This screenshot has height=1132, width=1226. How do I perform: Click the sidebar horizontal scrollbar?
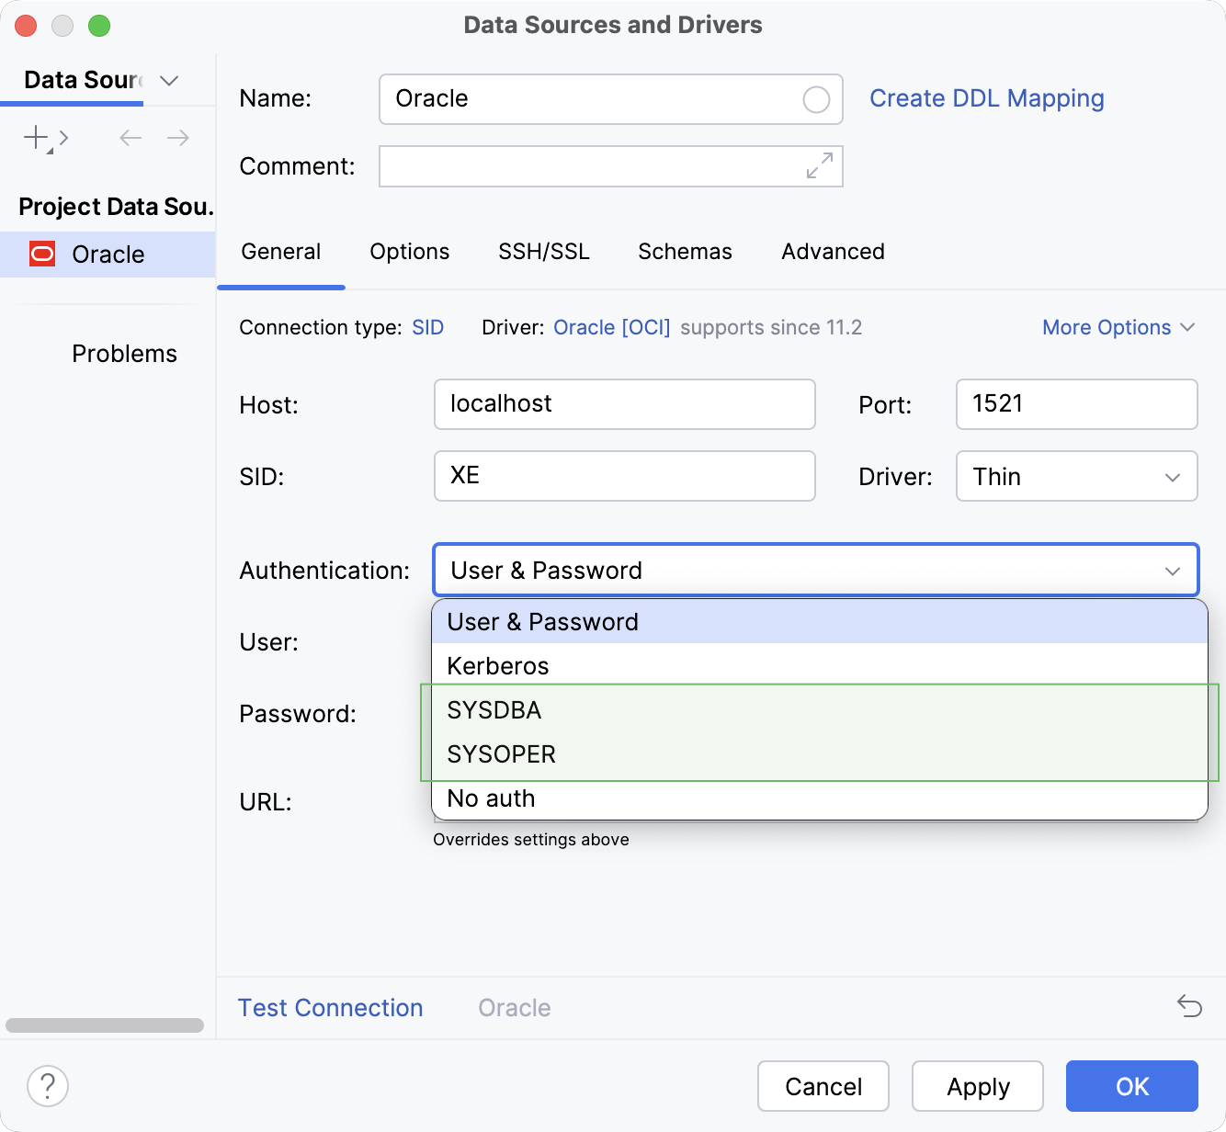(105, 1025)
